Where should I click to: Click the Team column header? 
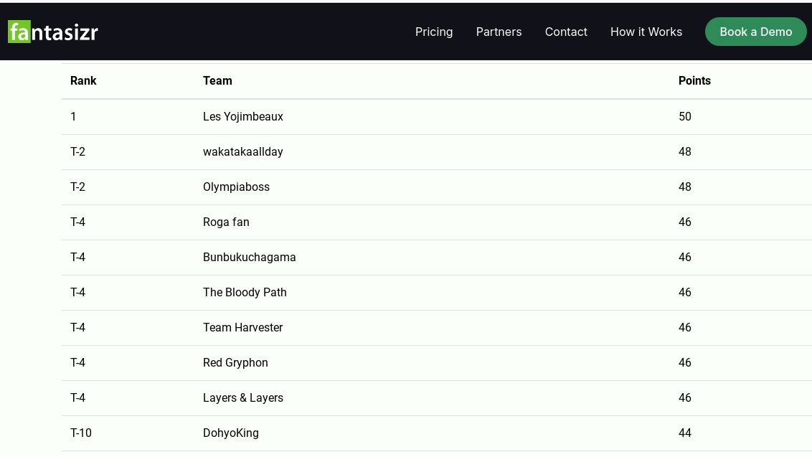pos(217,81)
